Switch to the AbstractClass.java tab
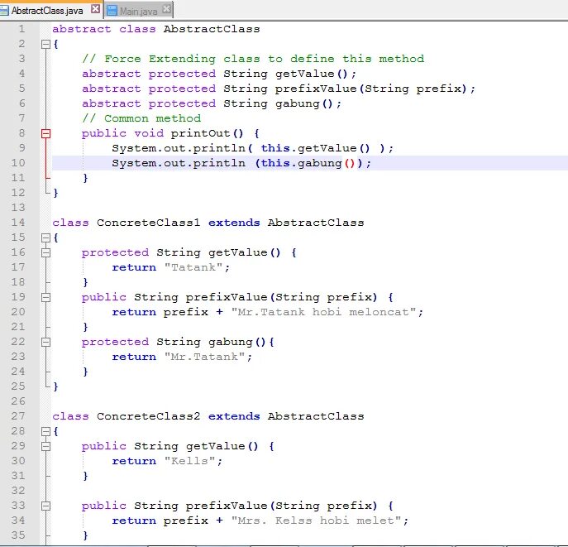The width and height of the screenshot is (568, 547). coord(47,11)
